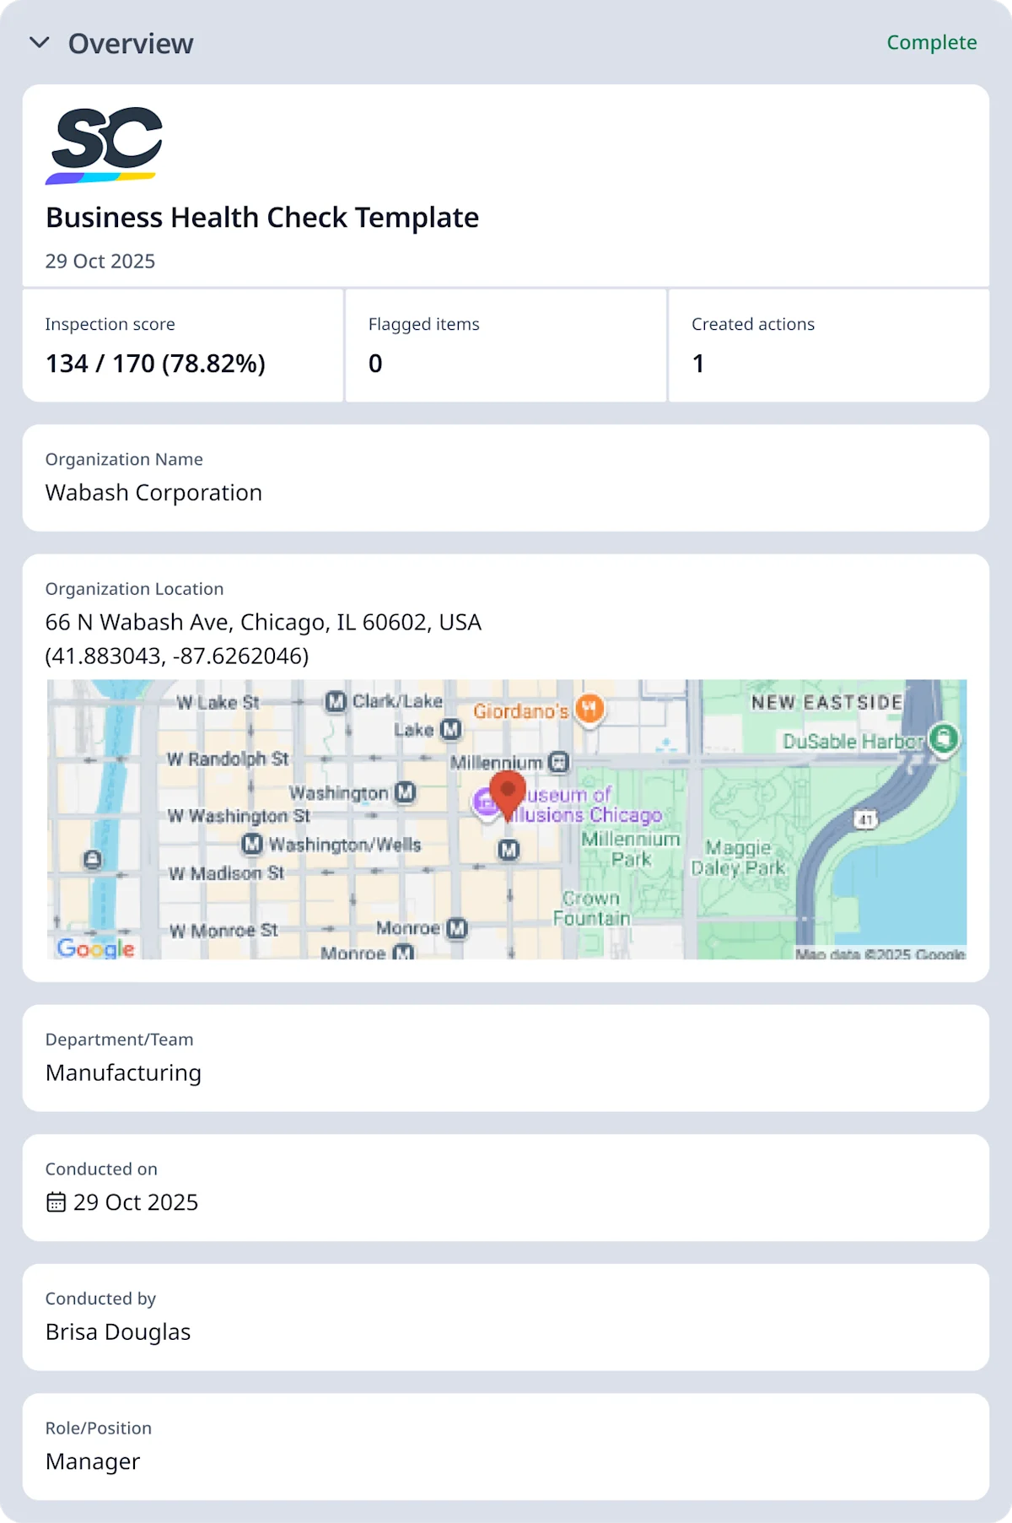This screenshot has height=1523, width=1012.
Task: Click the 66 N Wabash Ave address
Action: click(263, 623)
